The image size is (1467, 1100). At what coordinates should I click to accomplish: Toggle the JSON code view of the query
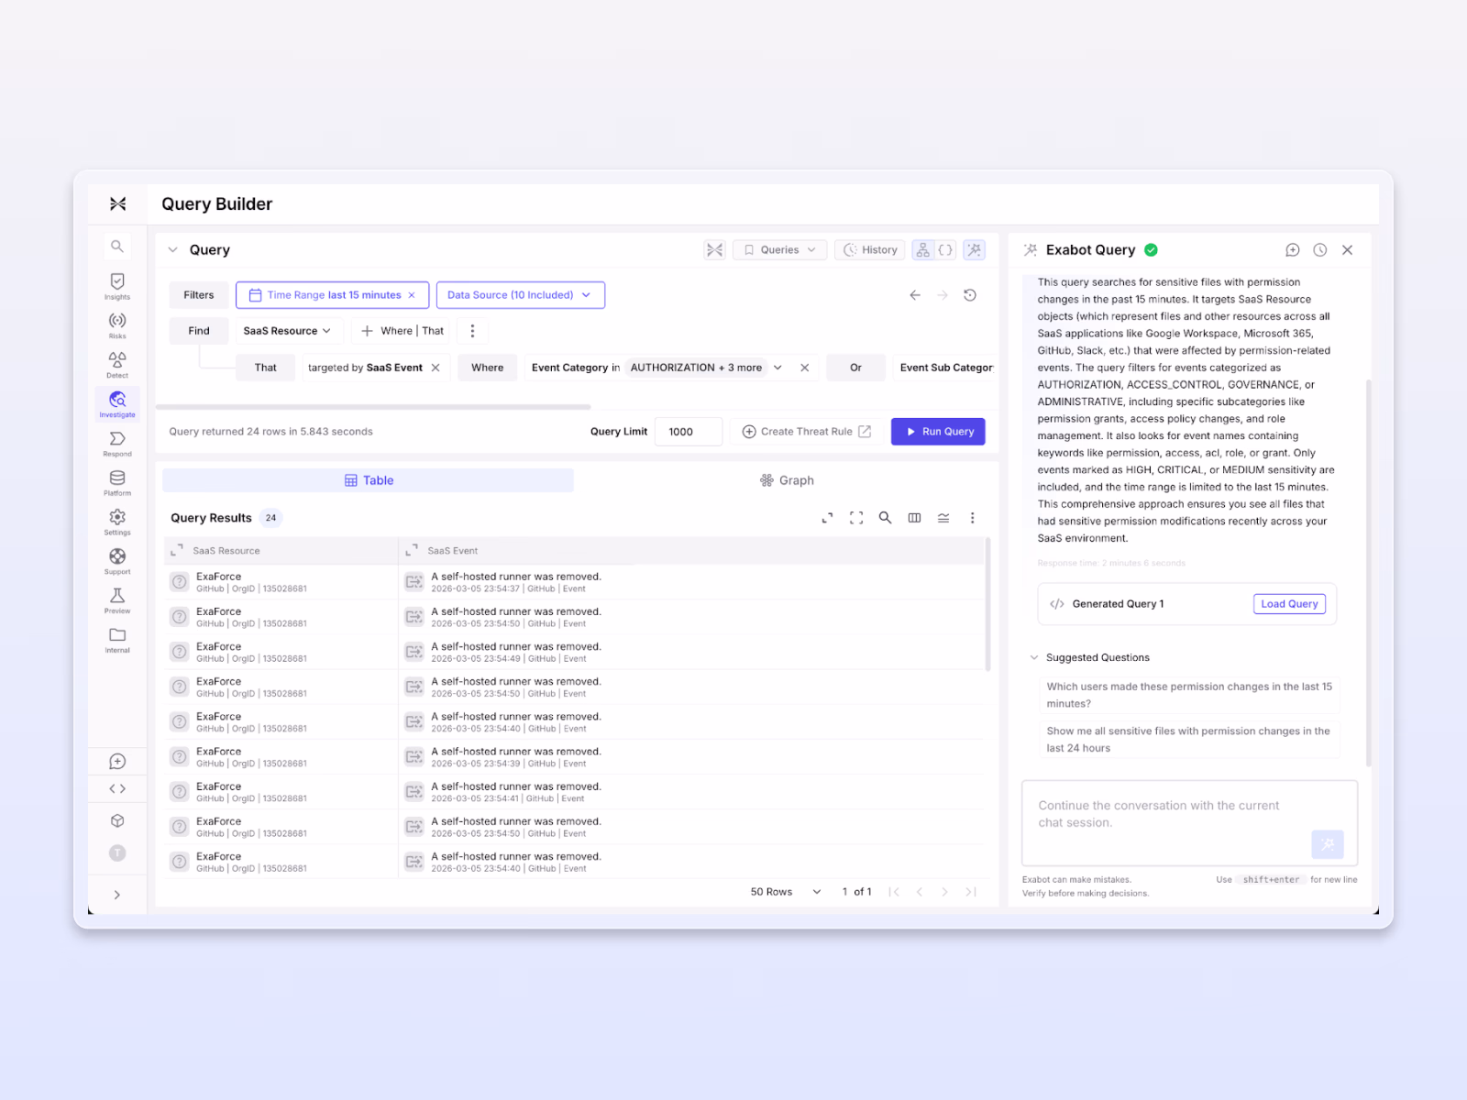945,249
